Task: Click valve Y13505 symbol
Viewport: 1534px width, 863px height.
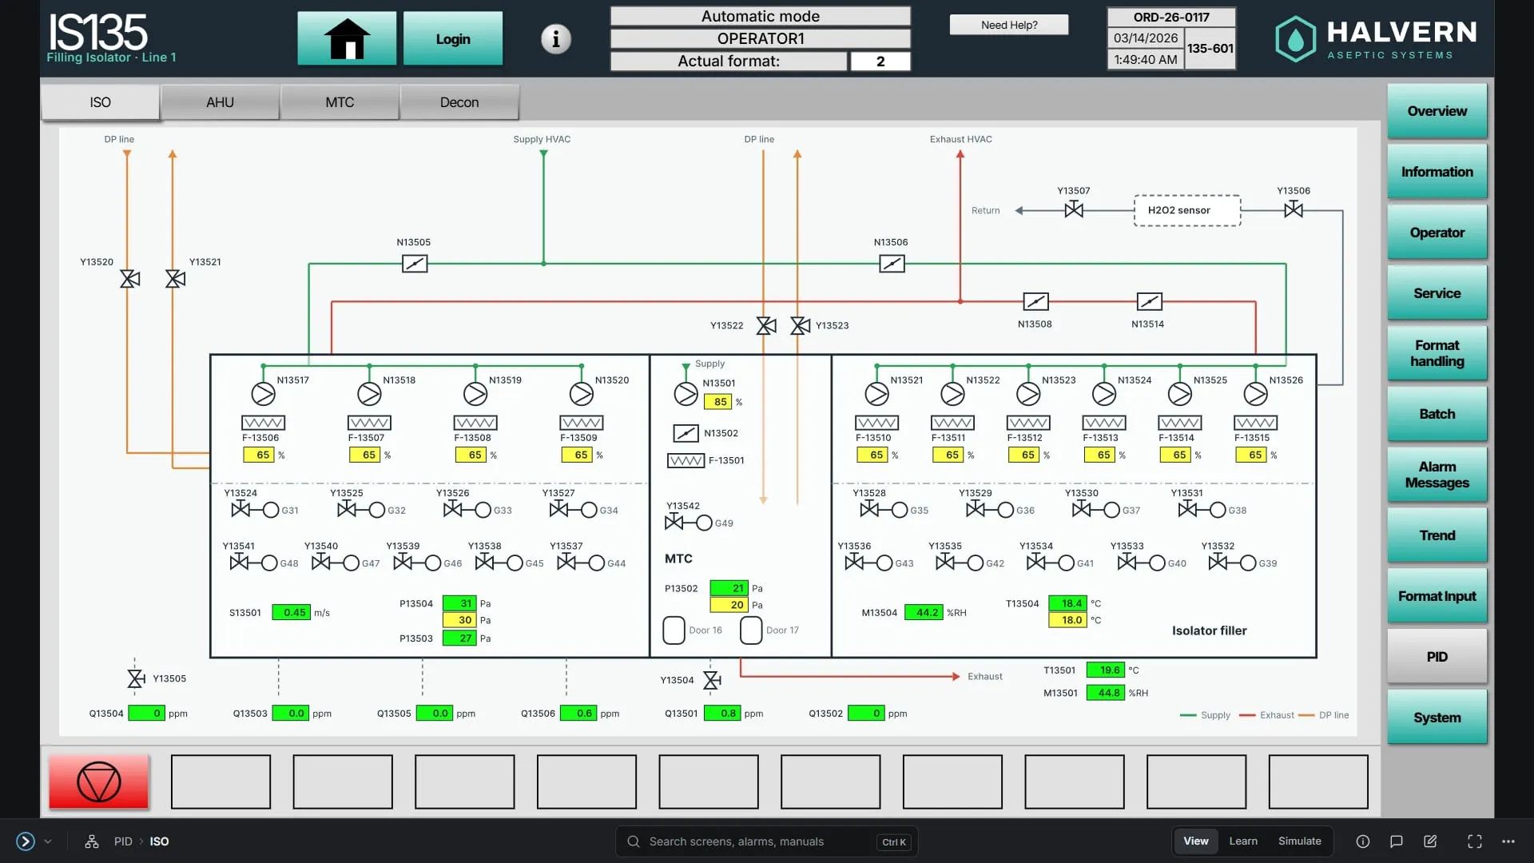Action: click(x=136, y=678)
